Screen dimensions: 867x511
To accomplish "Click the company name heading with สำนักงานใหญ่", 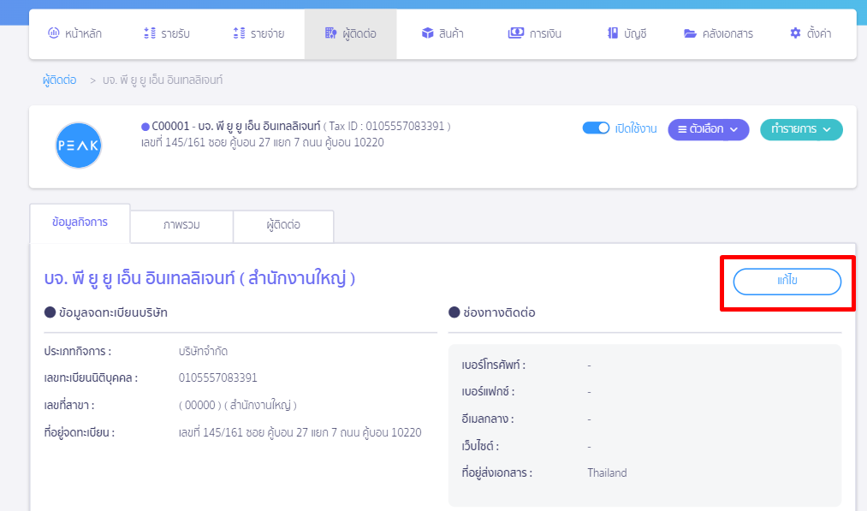I will 199,277.
